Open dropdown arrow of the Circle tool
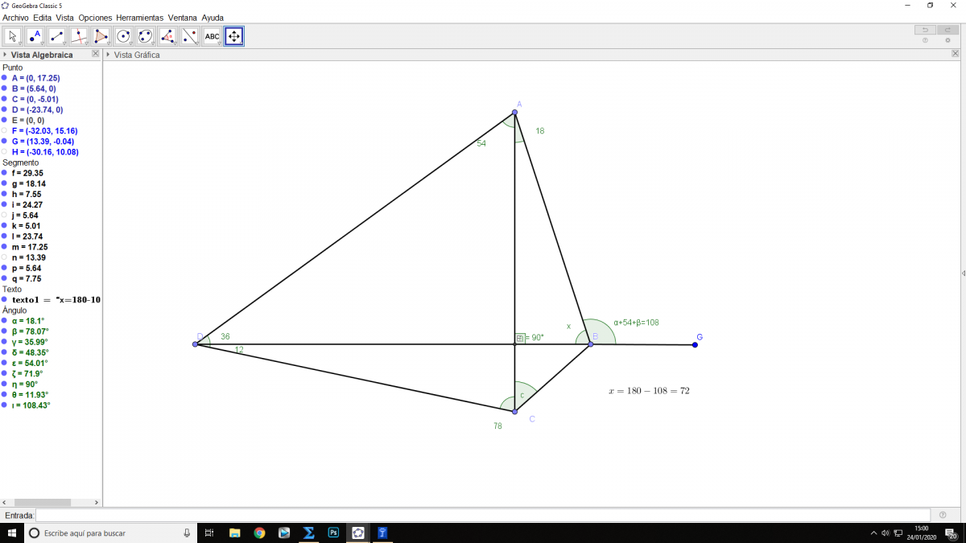 point(130,43)
